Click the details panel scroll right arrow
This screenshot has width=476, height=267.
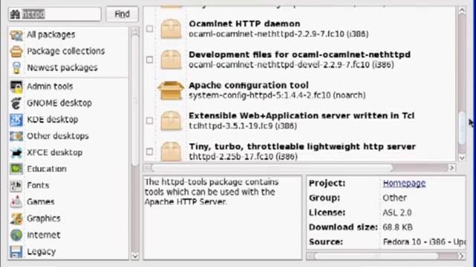(461, 257)
